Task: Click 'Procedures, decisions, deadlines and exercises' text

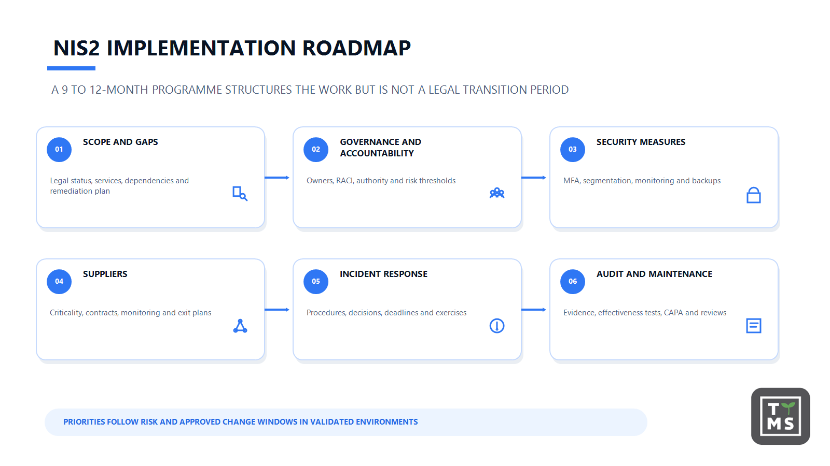Action: pos(386,313)
